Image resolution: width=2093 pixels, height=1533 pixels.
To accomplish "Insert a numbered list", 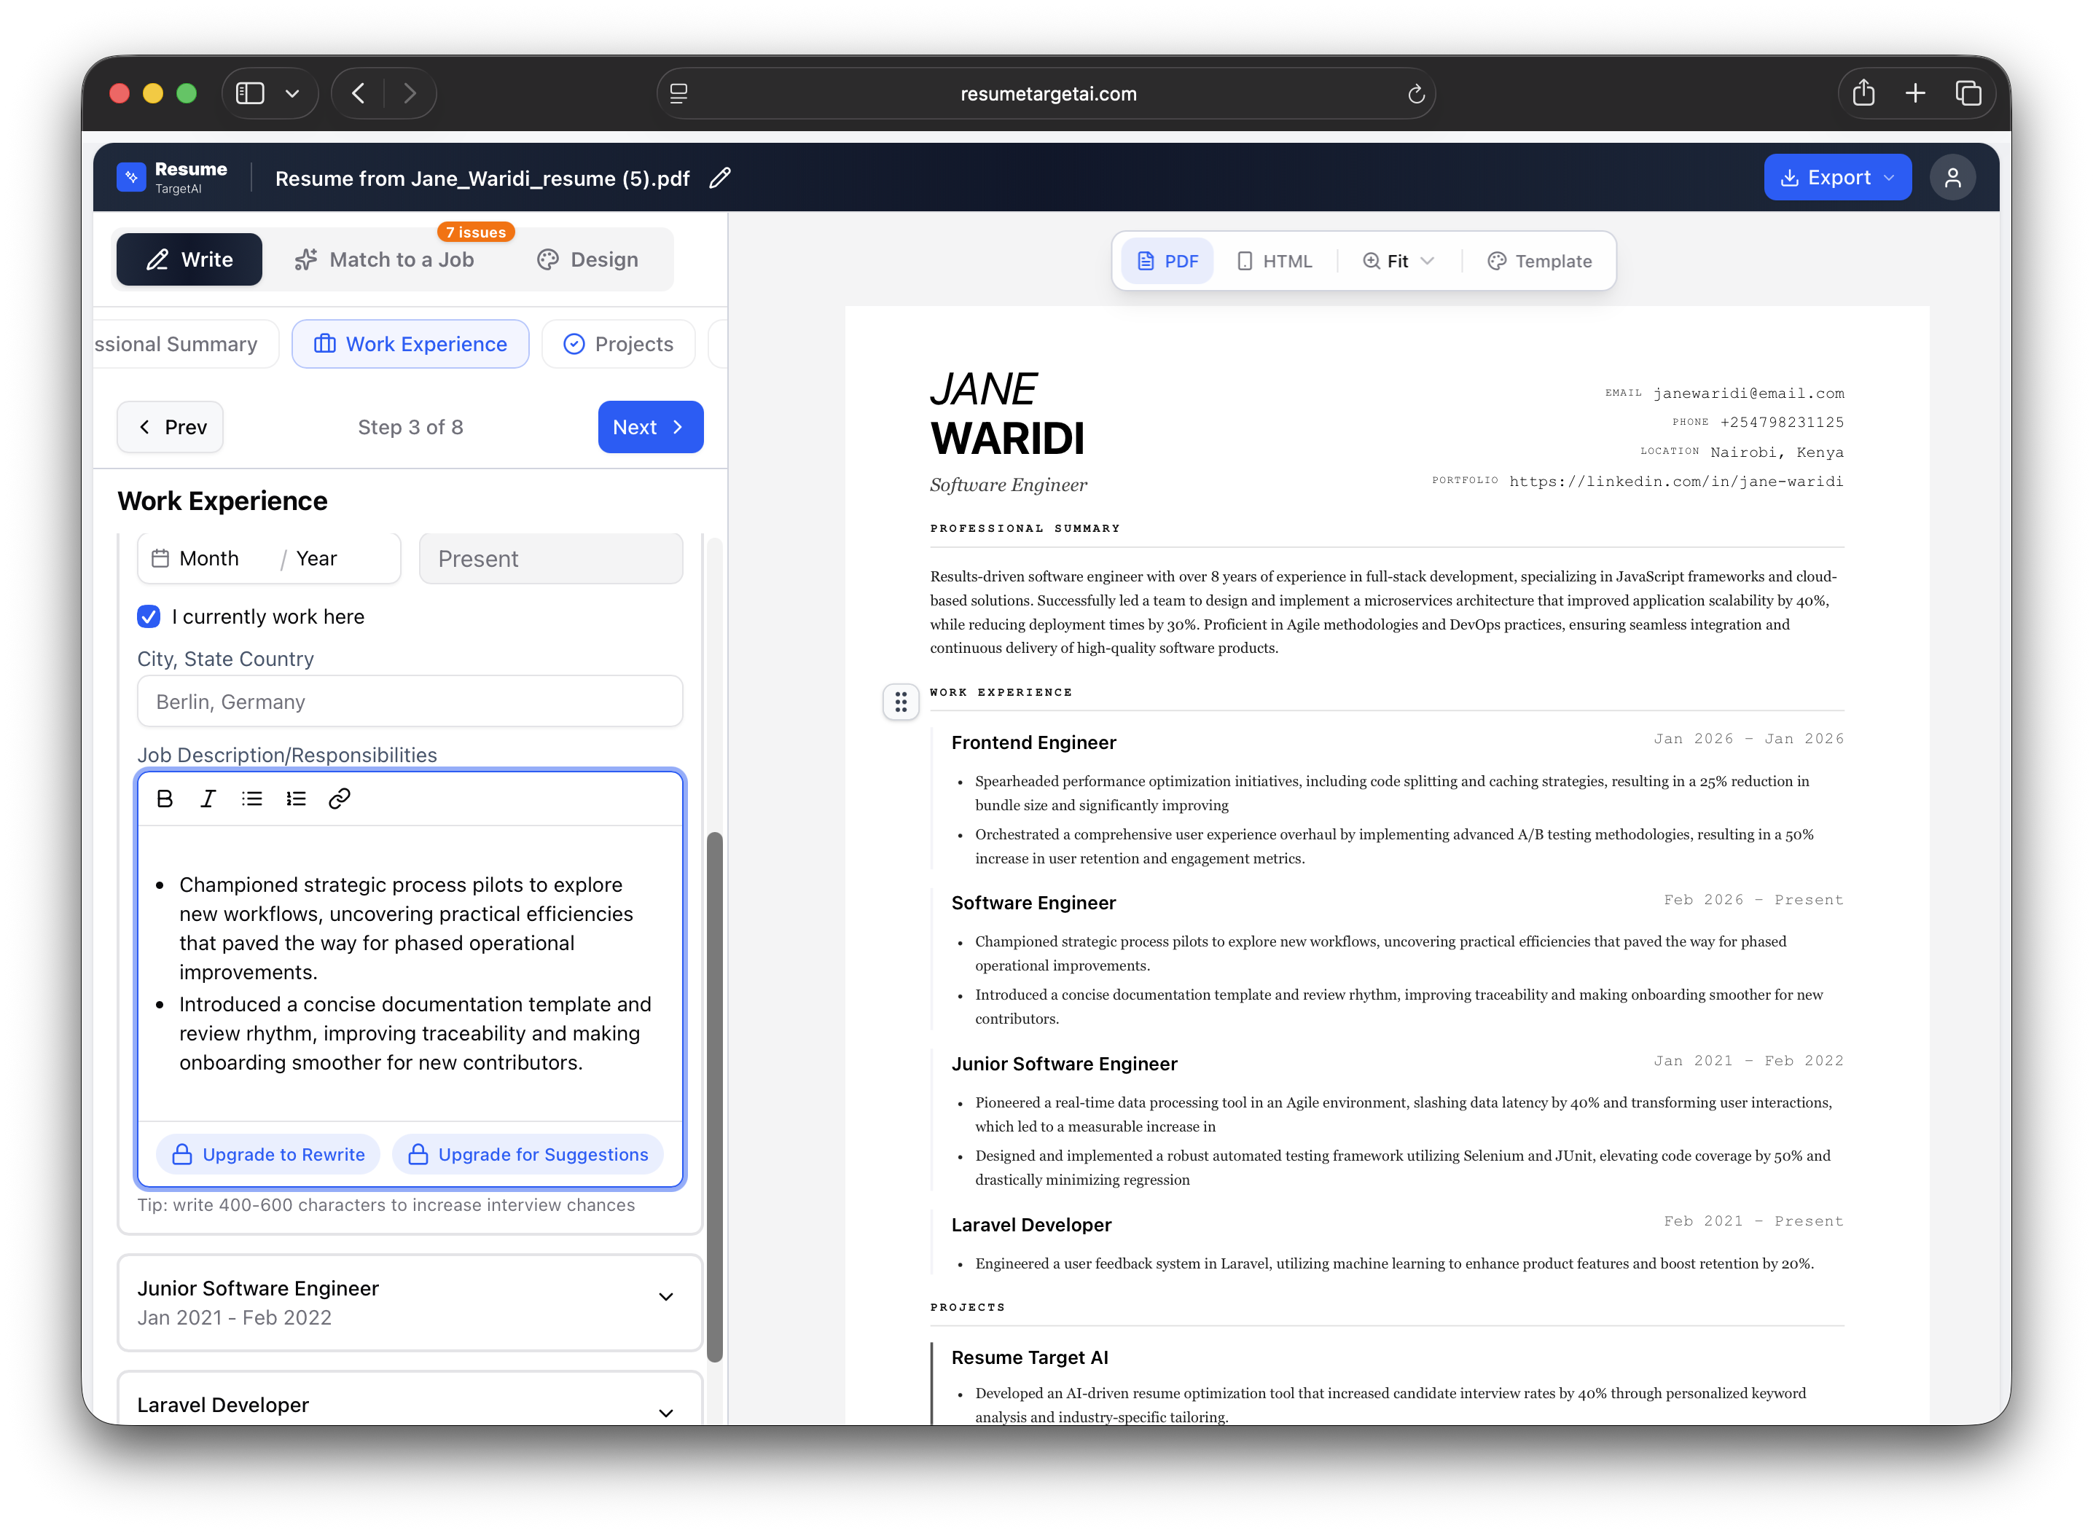I will pos(296,799).
